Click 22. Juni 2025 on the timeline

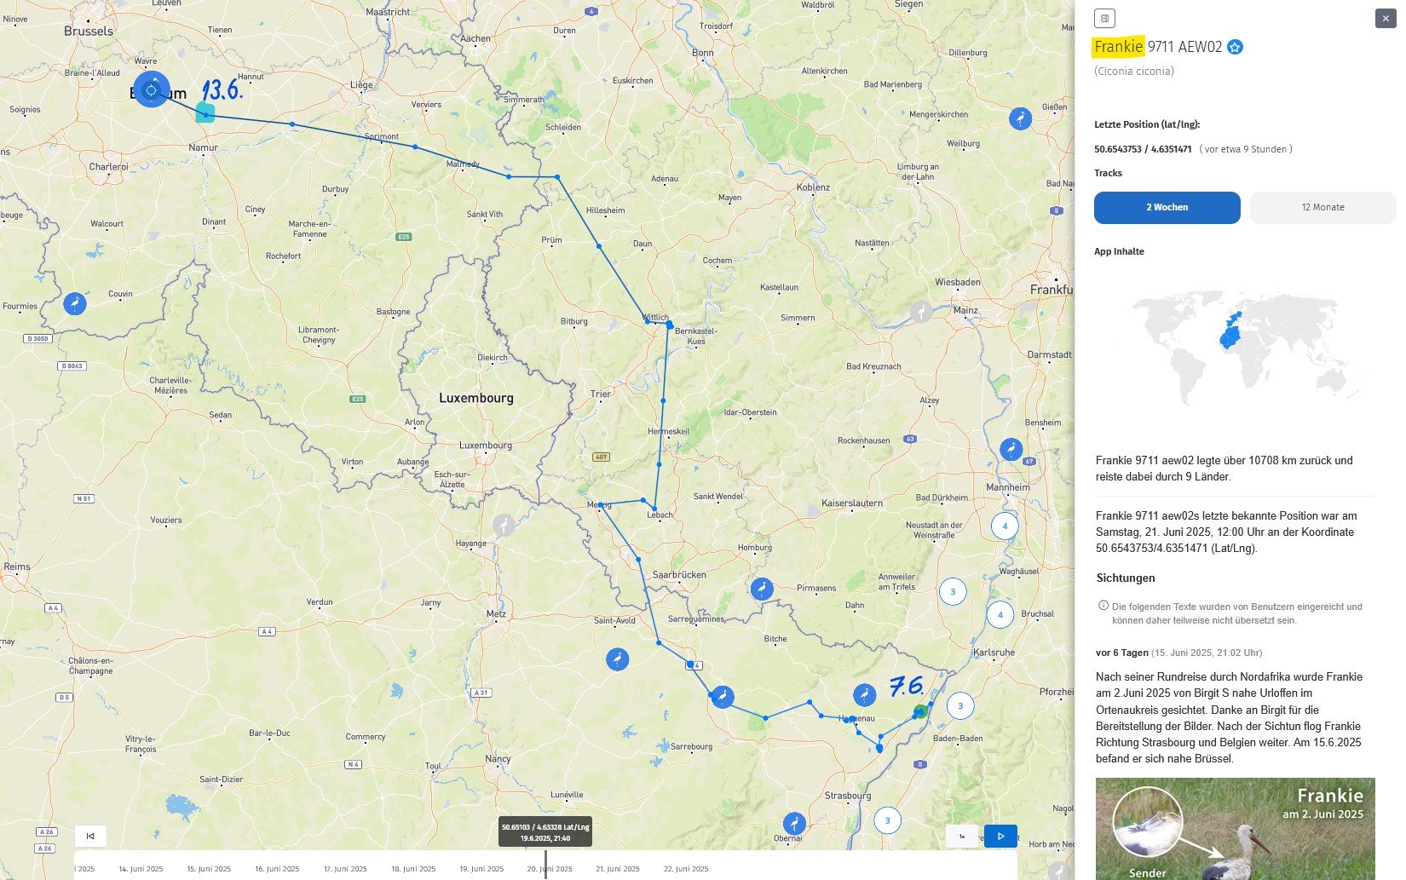pyautogui.click(x=686, y=869)
